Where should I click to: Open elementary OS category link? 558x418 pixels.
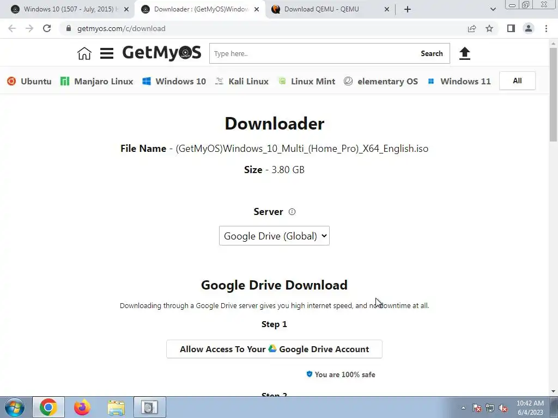pyautogui.click(x=381, y=82)
